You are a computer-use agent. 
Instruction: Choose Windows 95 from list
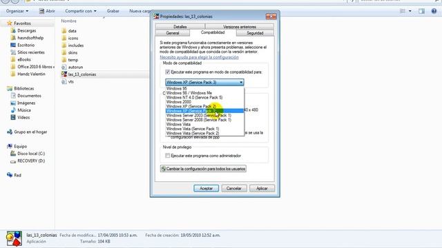point(204,88)
